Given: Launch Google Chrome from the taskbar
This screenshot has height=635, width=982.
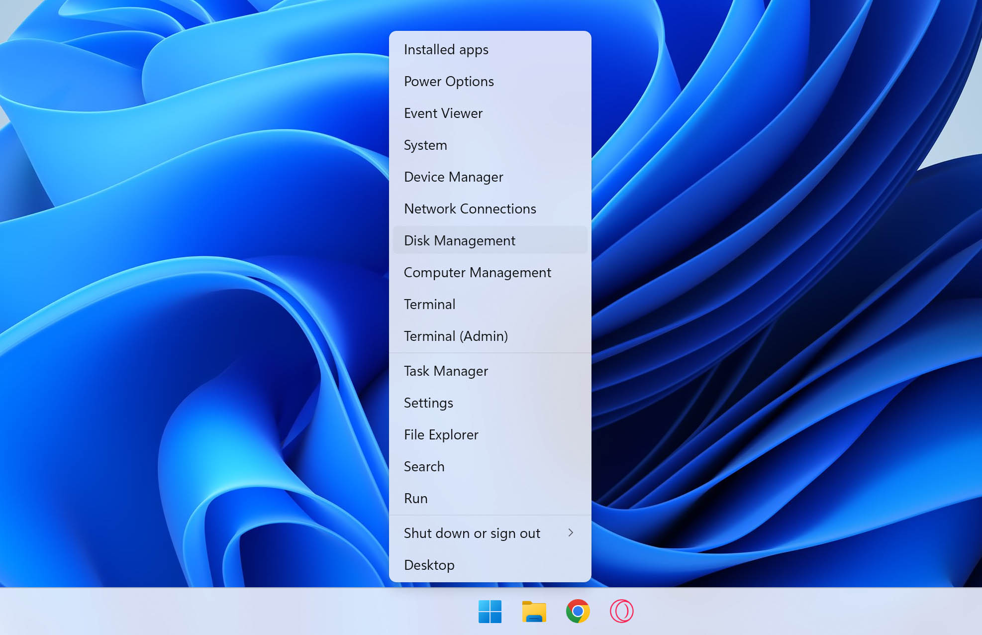Looking at the screenshot, I should 578,611.
